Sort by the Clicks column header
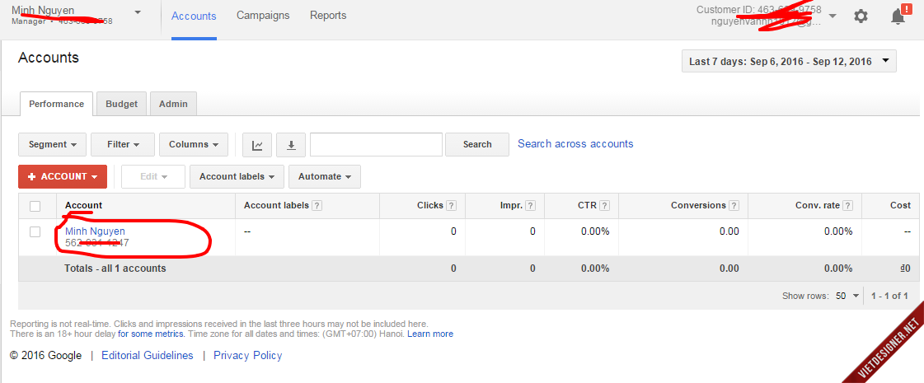 (x=429, y=206)
